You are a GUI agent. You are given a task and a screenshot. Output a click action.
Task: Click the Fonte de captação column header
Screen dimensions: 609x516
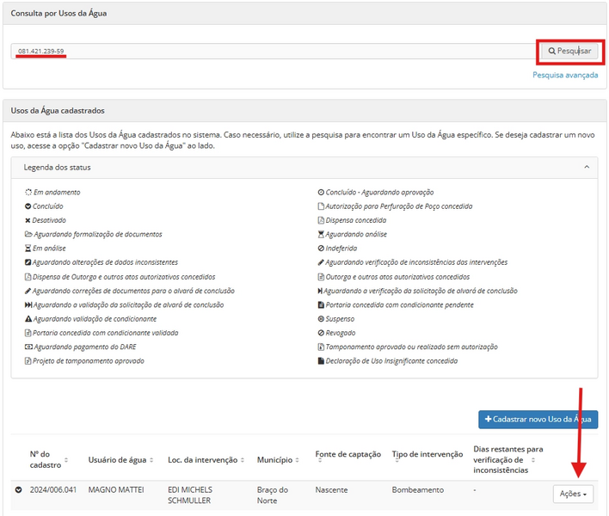coord(348,454)
